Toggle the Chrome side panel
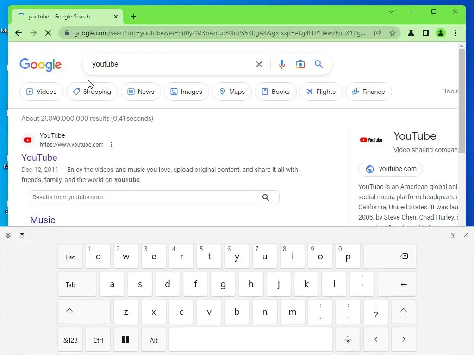The image size is (474, 355). (x=426, y=33)
